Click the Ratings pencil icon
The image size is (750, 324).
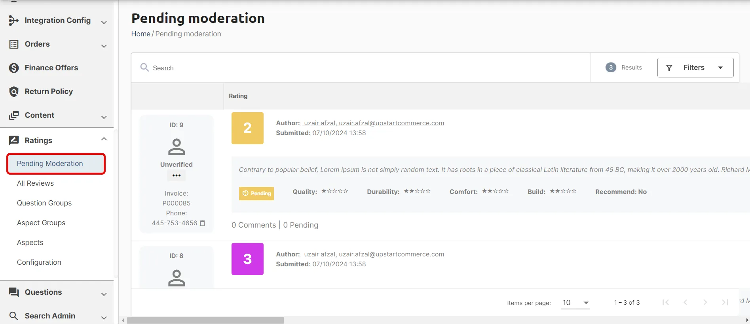(x=14, y=140)
